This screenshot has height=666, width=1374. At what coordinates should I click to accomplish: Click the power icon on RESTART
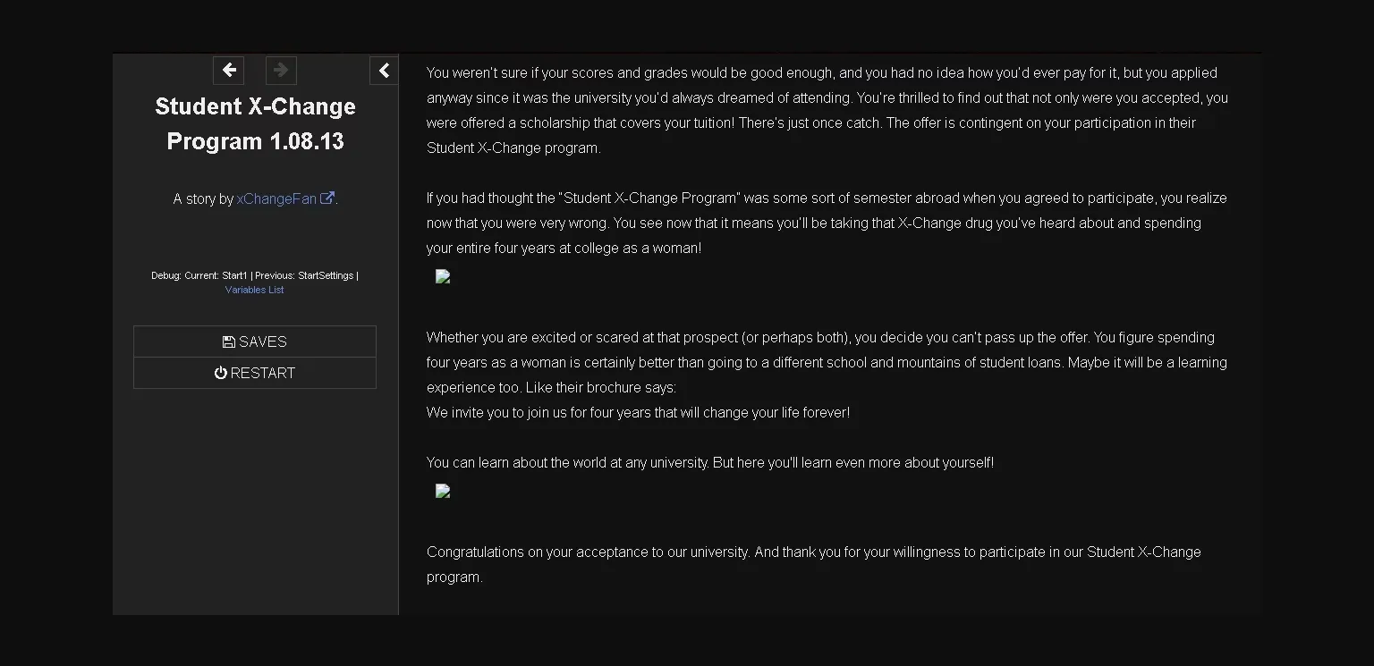221,373
